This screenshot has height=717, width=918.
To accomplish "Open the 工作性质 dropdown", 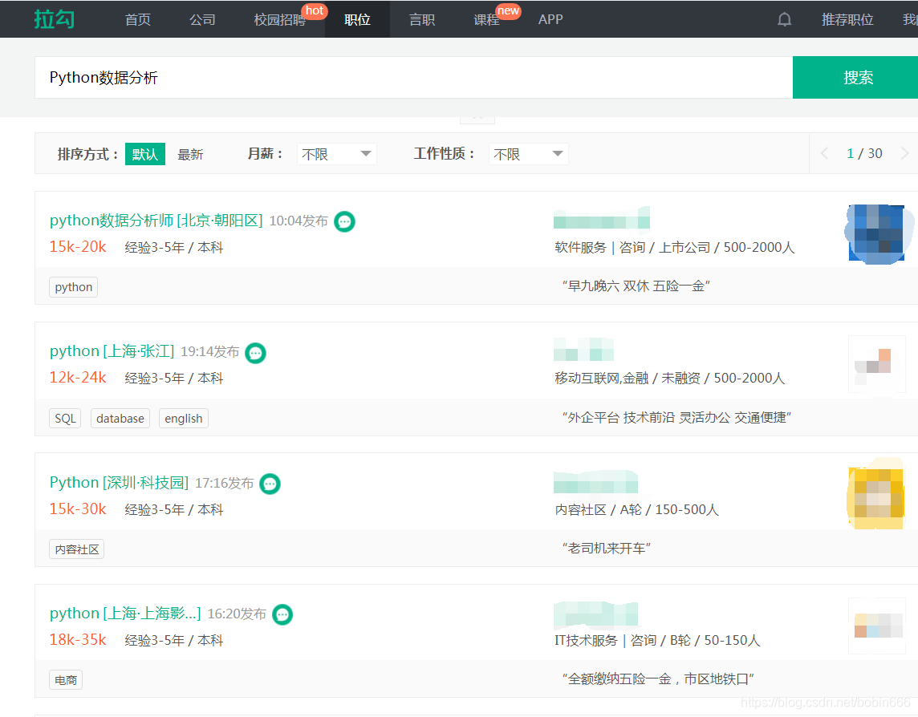I will pyautogui.click(x=528, y=154).
